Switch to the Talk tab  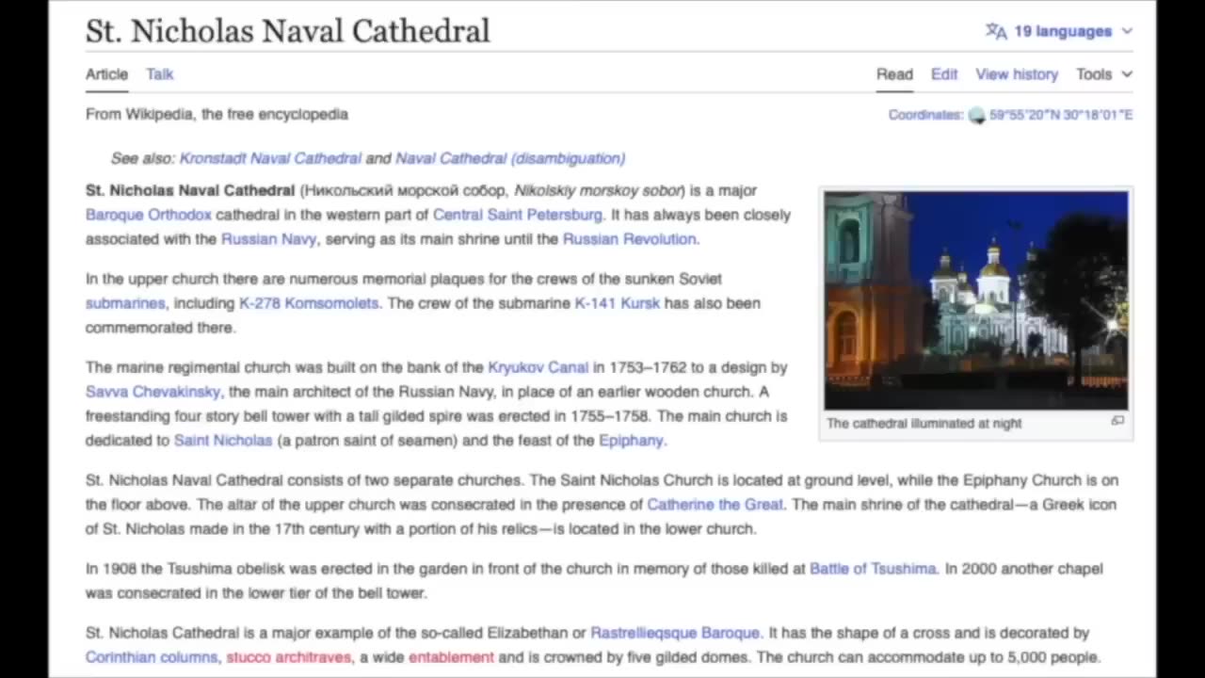pos(160,74)
